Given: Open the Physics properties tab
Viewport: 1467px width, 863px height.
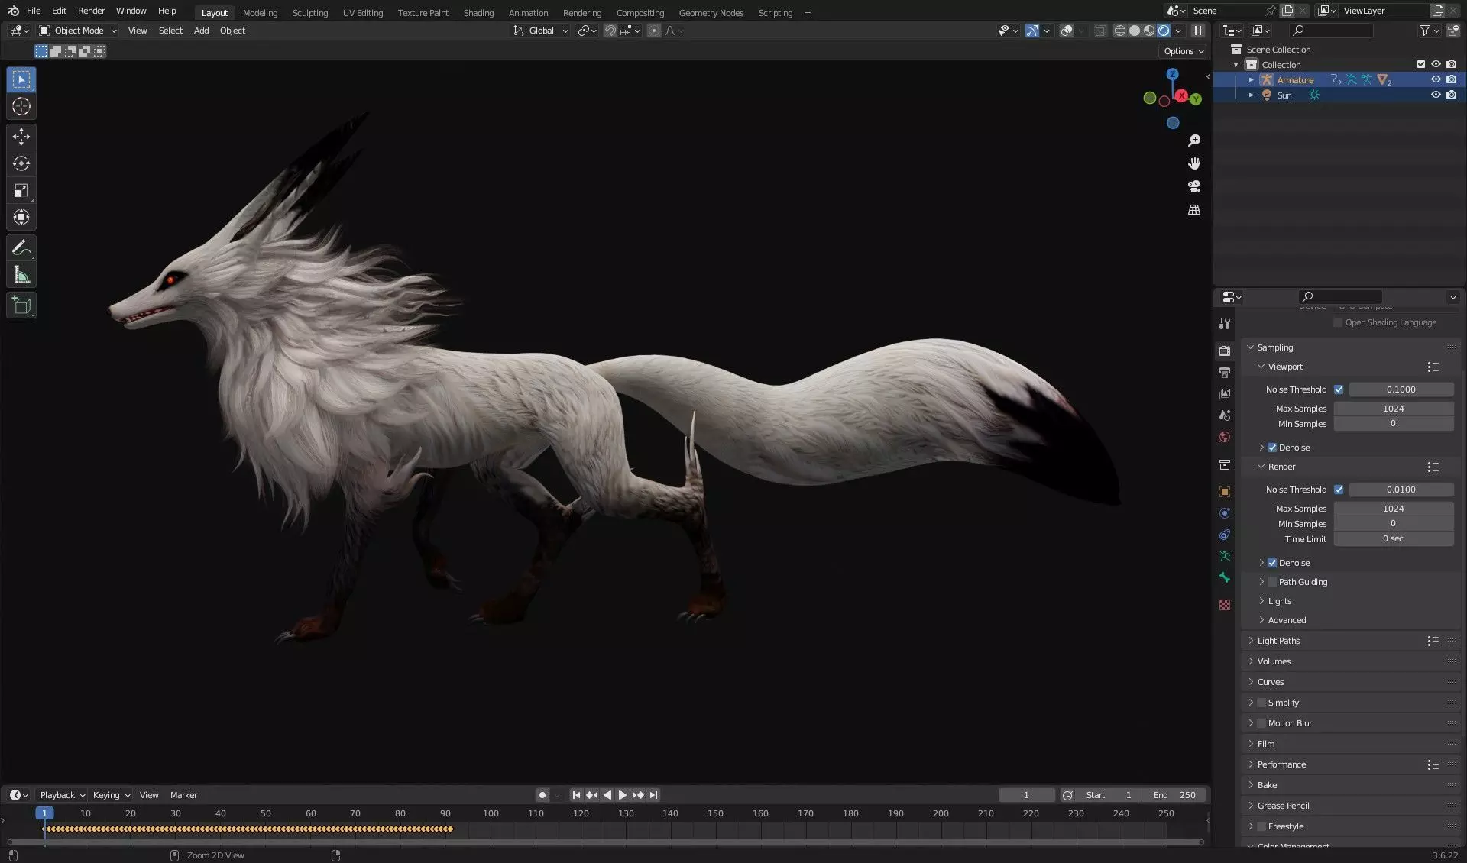Looking at the screenshot, I should [1225, 513].
